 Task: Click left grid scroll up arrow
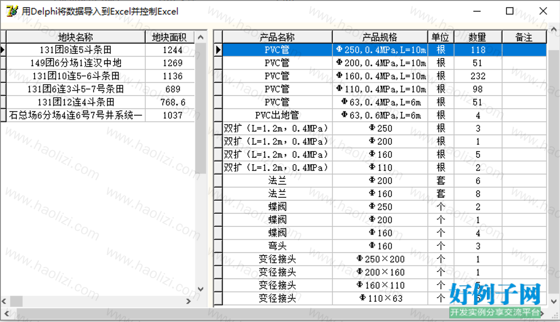pos(201,37)
